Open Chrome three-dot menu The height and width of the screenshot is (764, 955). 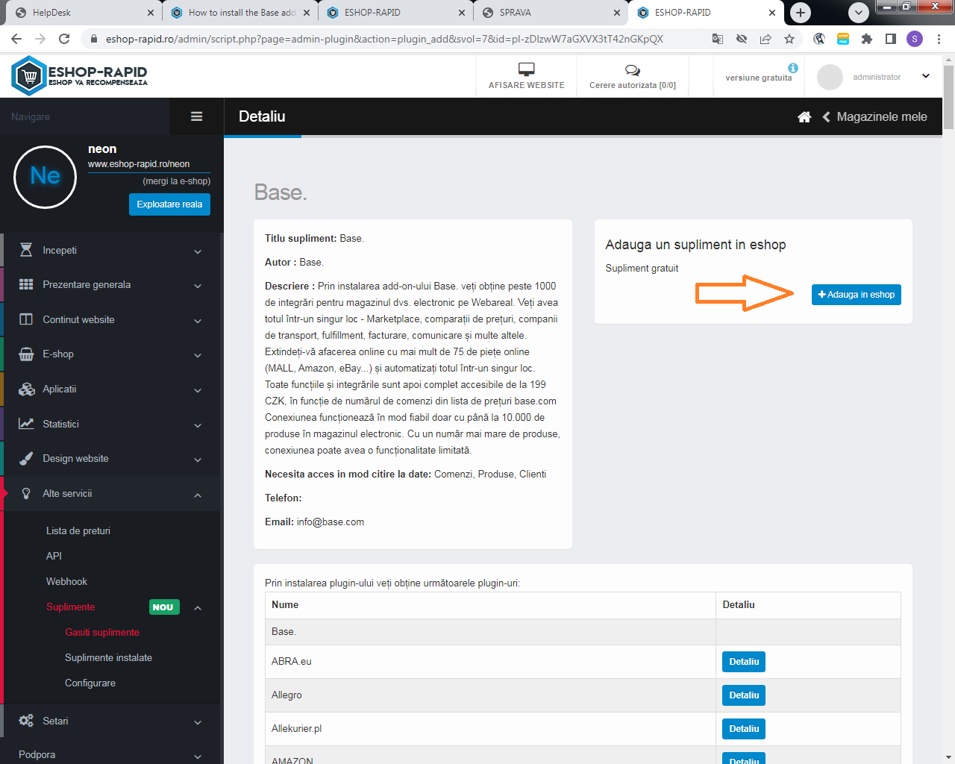[x=939, y=39]
